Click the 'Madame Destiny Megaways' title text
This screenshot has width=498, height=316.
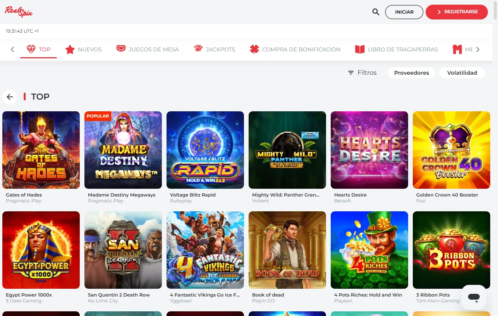121,195
